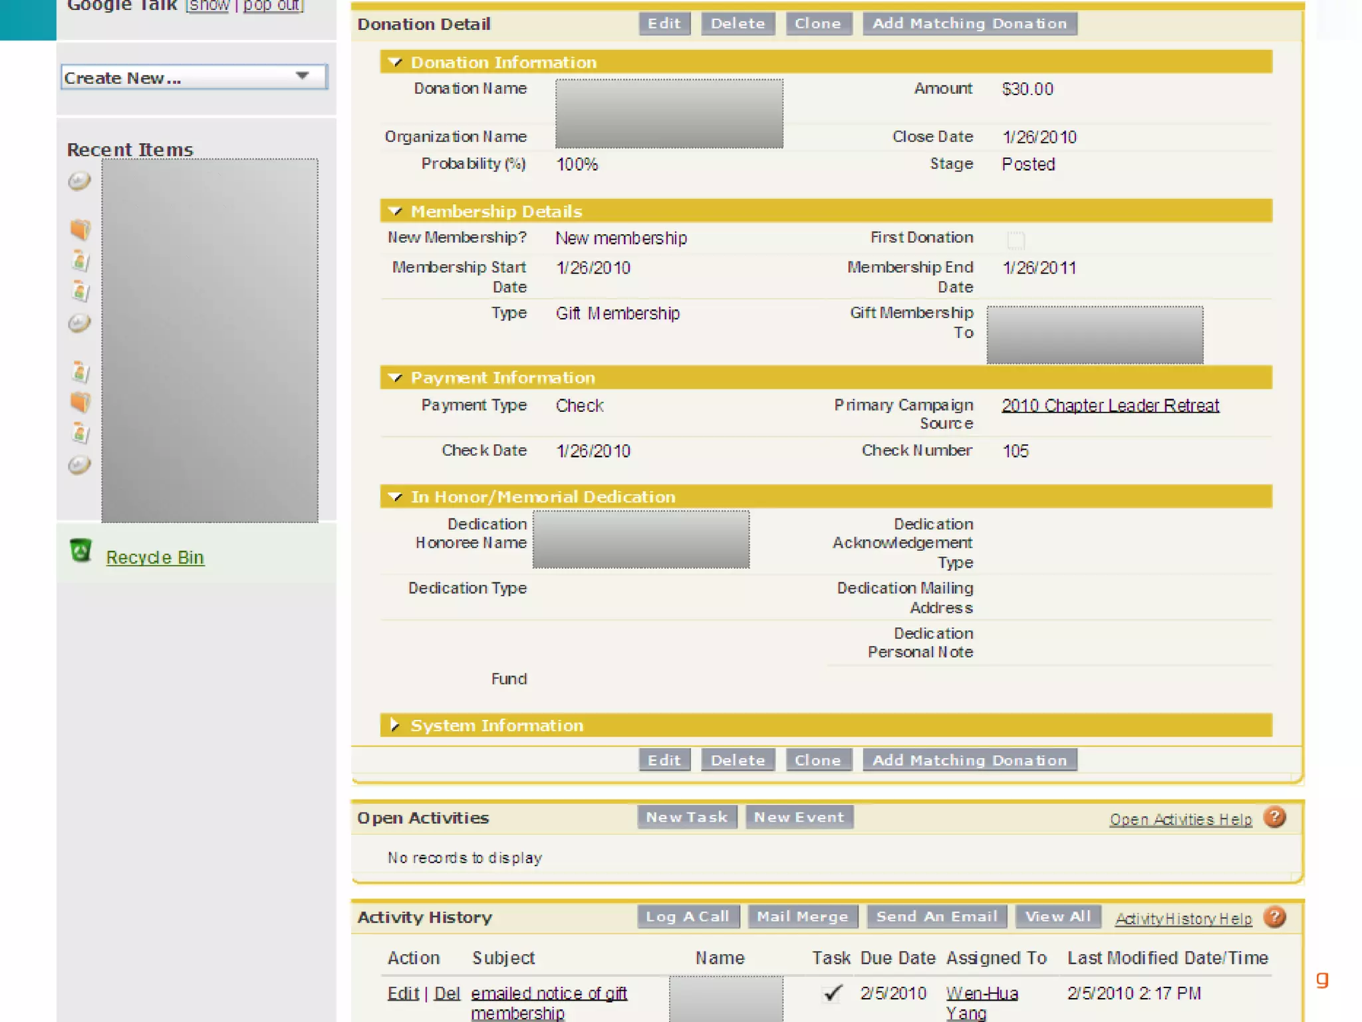Click the first recent item icon

[79, 181]
